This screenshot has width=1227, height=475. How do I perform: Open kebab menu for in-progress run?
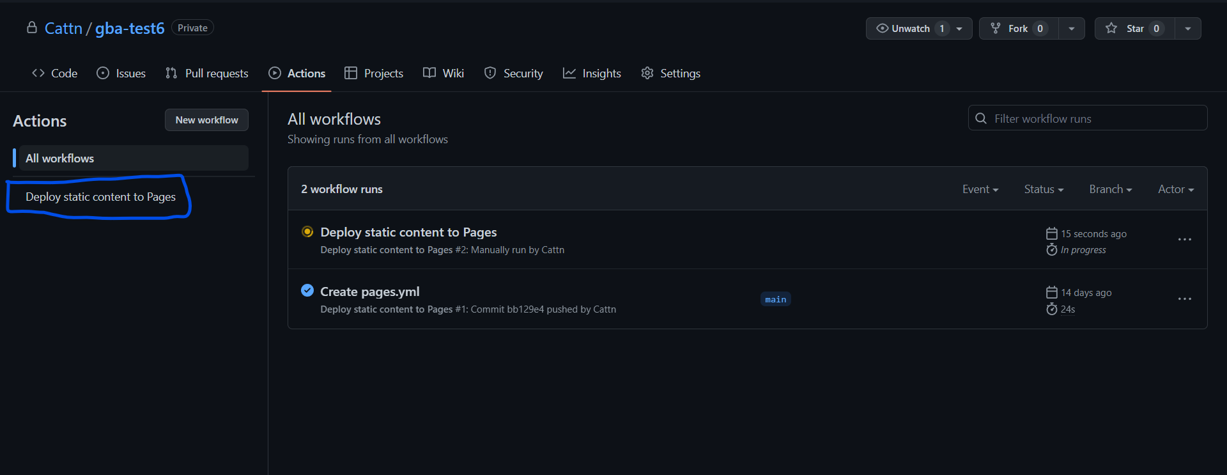[1184, 239]
